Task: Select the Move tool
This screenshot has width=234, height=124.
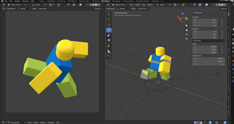Action: pos(109,25)
